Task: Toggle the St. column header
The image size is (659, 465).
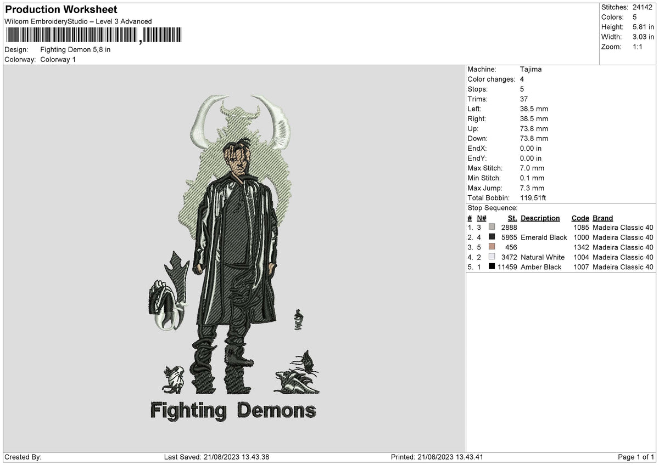Action: pyautogui.click(x=512, y=218)
